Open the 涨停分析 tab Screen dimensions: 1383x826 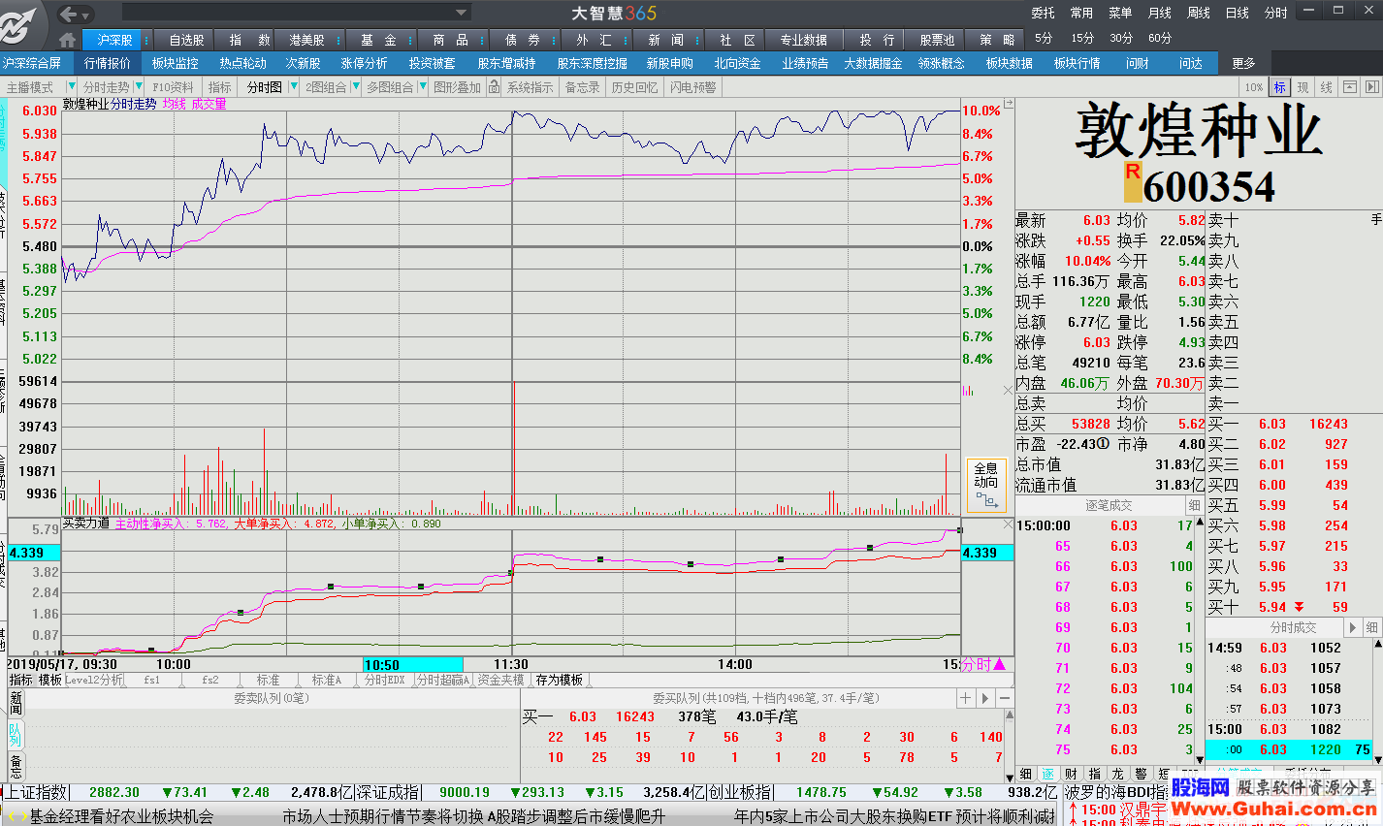point(364,63)
